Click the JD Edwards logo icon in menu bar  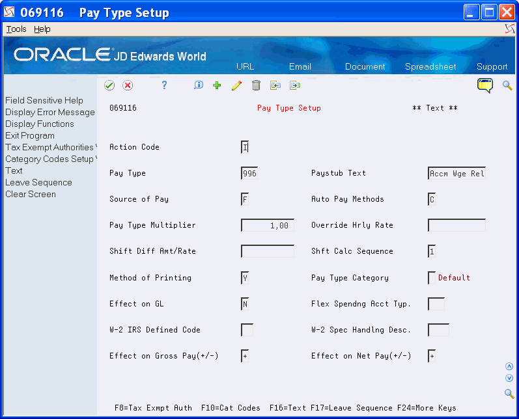[510, 29]
